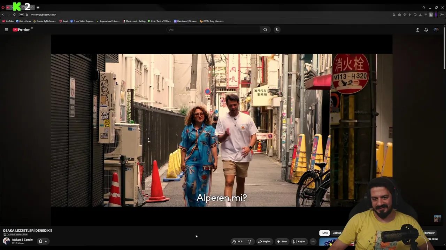Open the Opera player icon in toolbar
The height and width of the screenshot is (250, 446).
pos(410,15)
